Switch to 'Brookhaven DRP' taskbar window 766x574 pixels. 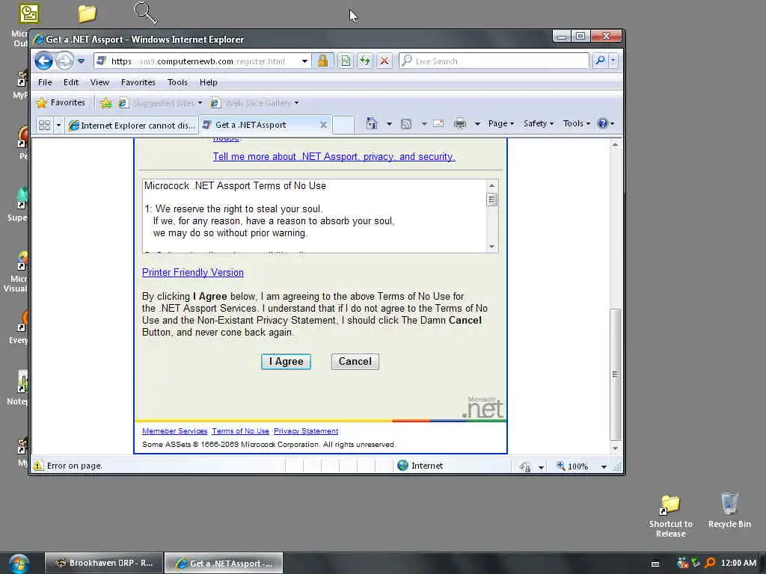coord(104,563)
